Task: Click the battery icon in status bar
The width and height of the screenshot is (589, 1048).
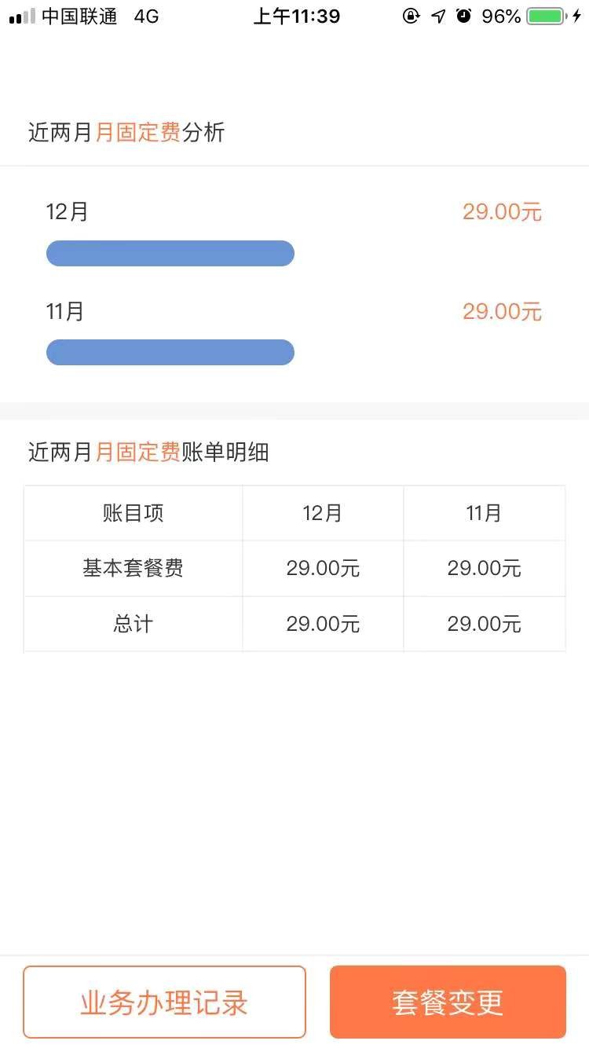Action: [x=546, y=16]
